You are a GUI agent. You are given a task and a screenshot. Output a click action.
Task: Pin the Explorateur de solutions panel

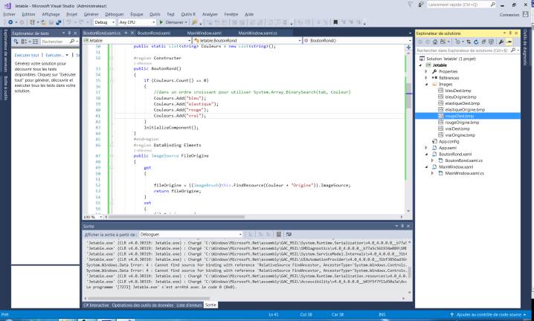click(511, 33)
